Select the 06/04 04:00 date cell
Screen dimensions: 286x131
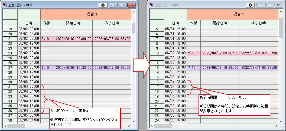(29, 91)
